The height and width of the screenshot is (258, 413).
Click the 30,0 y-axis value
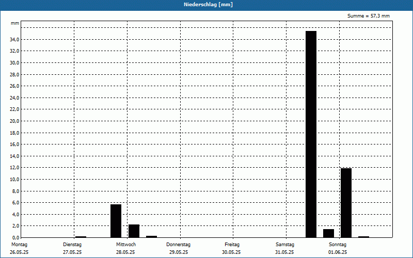(x=15, y=62)
